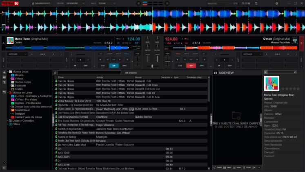Expand the Música Local tree node
Image resolution: width=305 pixels, height=172 pixels.
pyautogui.click(x=8, y=72)
